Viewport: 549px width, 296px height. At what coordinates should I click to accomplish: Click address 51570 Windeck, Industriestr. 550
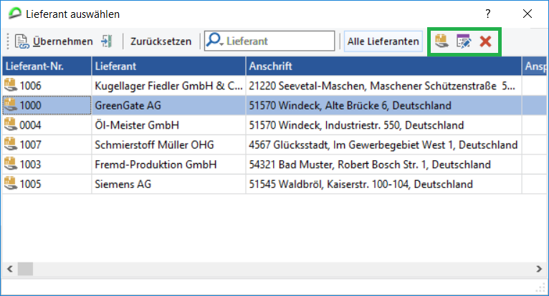356,124
